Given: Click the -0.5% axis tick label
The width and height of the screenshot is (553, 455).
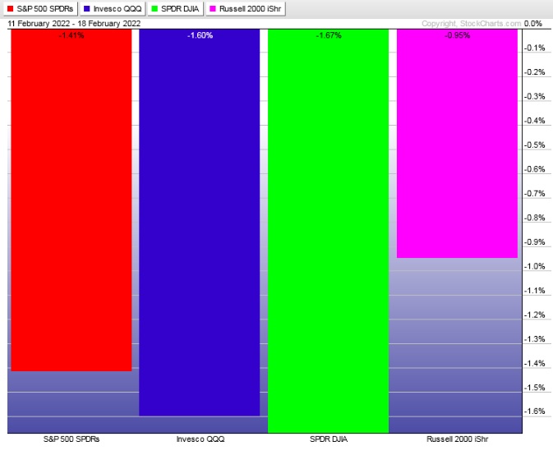Looking at the screenshot, I should point(534,145).
